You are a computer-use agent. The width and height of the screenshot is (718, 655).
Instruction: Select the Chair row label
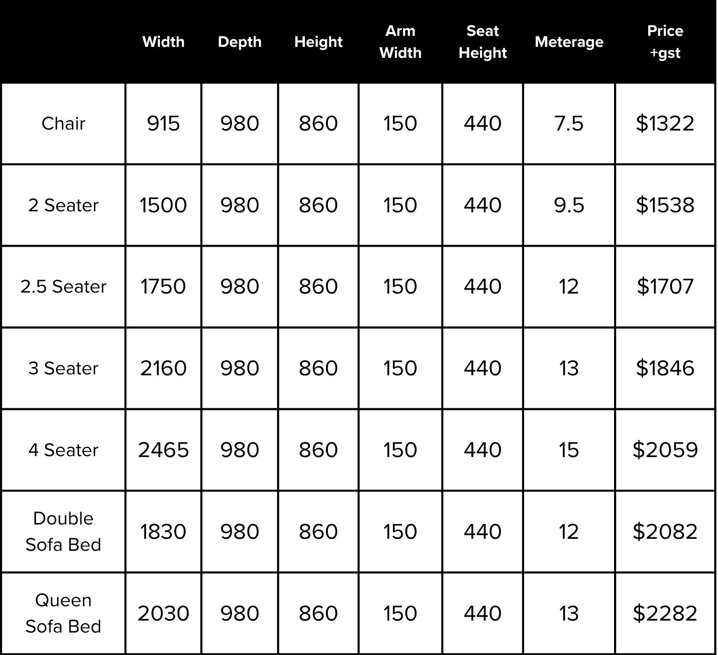(63, 123)
